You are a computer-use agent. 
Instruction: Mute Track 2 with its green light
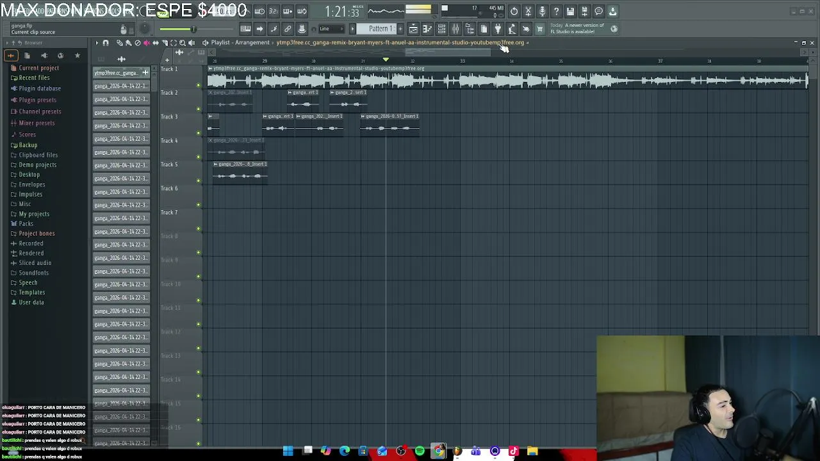[x=198, y=109]
